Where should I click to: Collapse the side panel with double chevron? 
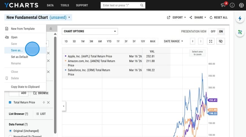pyautogui.click(x=51, y=29)
